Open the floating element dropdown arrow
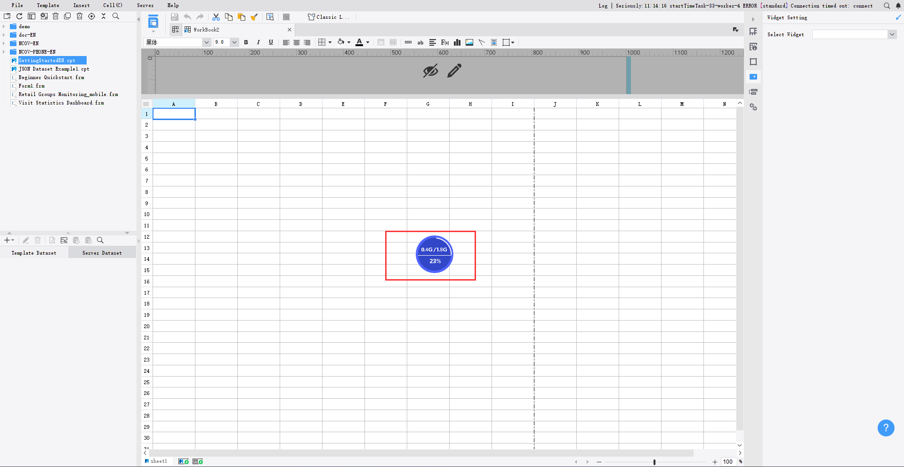 (513, 42)
